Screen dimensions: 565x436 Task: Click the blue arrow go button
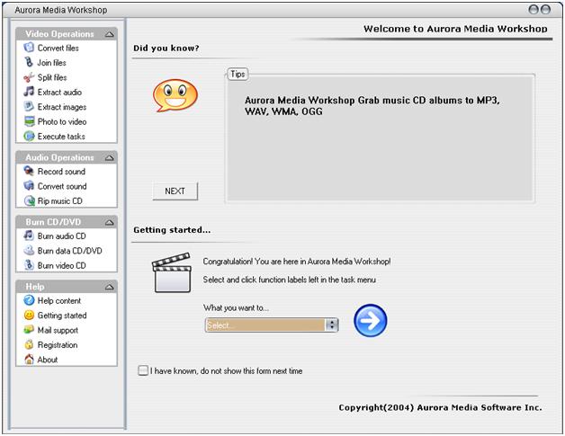370,320
